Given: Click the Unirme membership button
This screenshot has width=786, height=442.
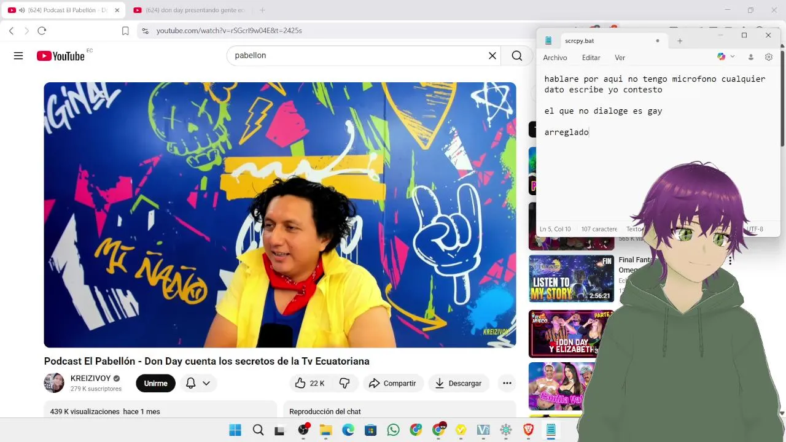Looking at the screenshot, I should [x=155, y=384].
